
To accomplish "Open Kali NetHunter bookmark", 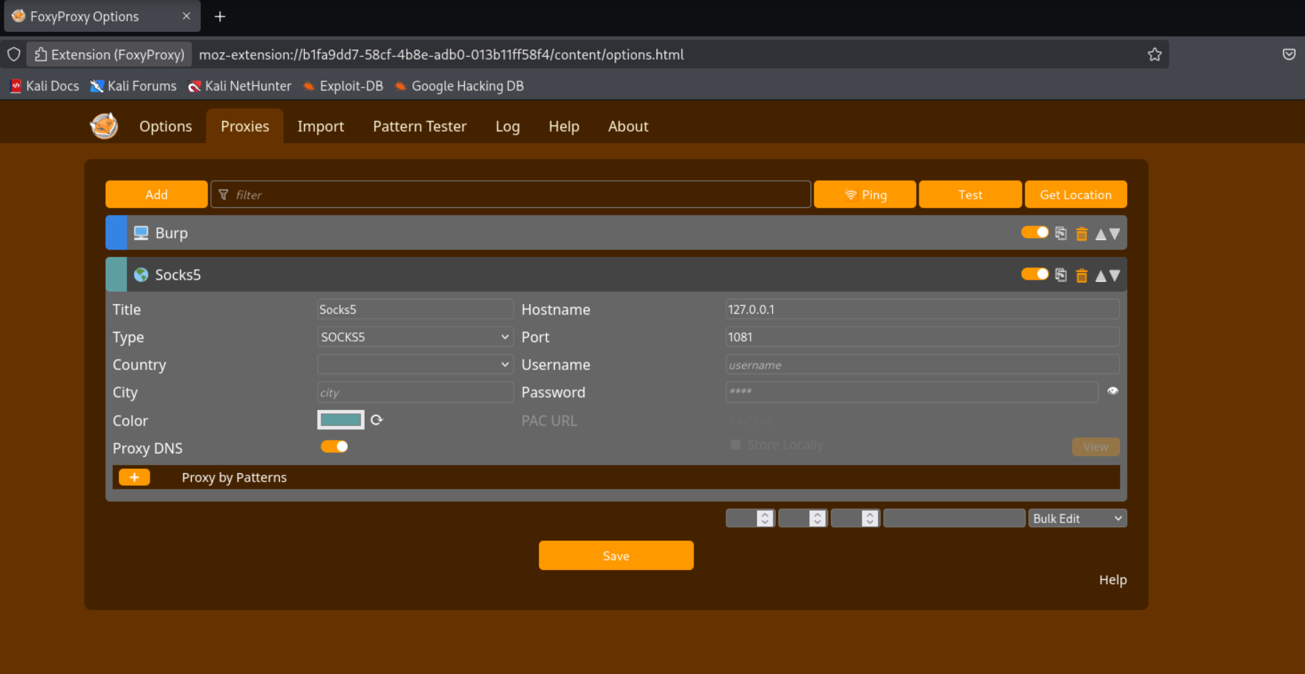I will [x=240, y=86].
